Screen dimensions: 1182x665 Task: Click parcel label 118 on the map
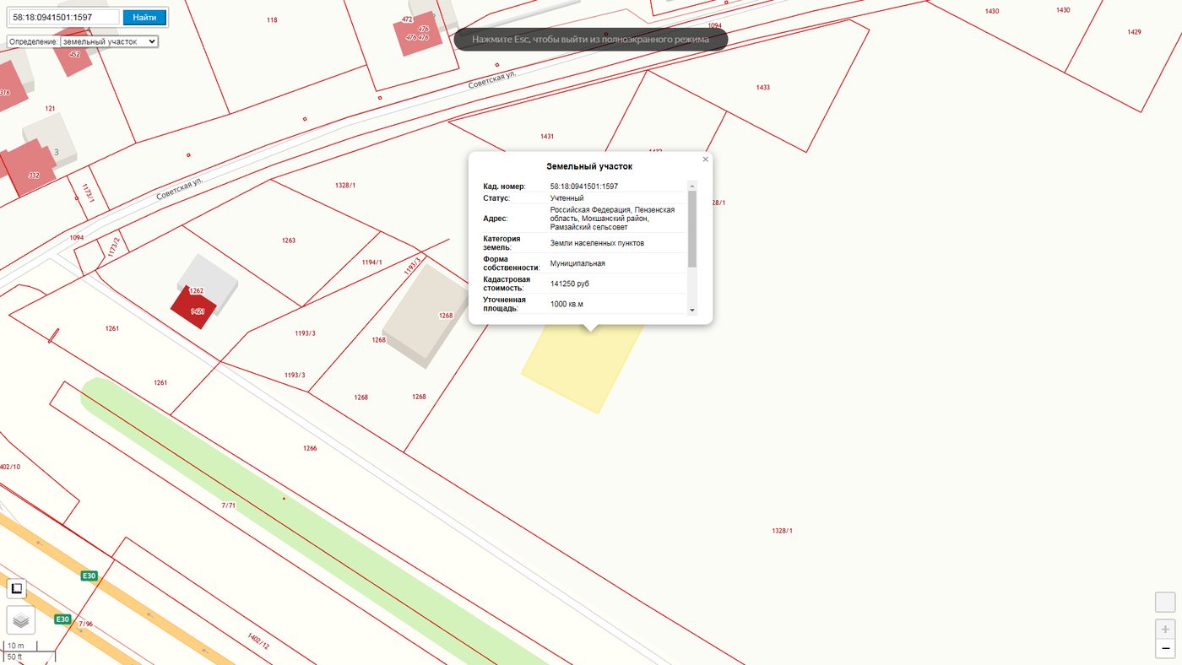coord(272,20)
